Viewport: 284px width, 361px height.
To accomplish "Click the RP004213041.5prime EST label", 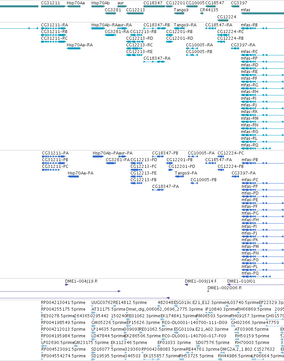I will [63, 303].
